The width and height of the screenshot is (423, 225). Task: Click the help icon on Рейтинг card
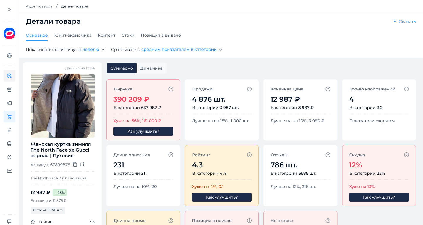click(249, 155)
